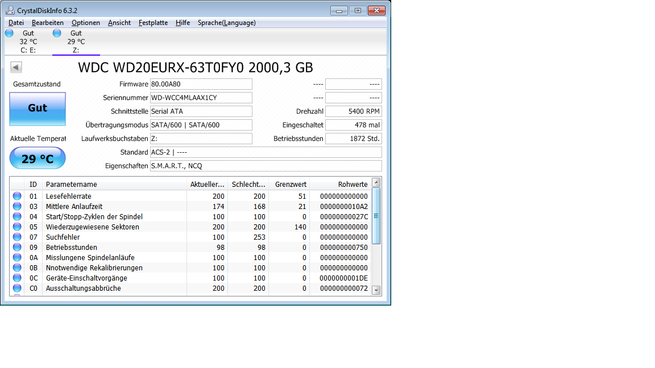Maximize the CrystalDiskInfo window
This screenshot has width=655, height=368.
(358, 10)
